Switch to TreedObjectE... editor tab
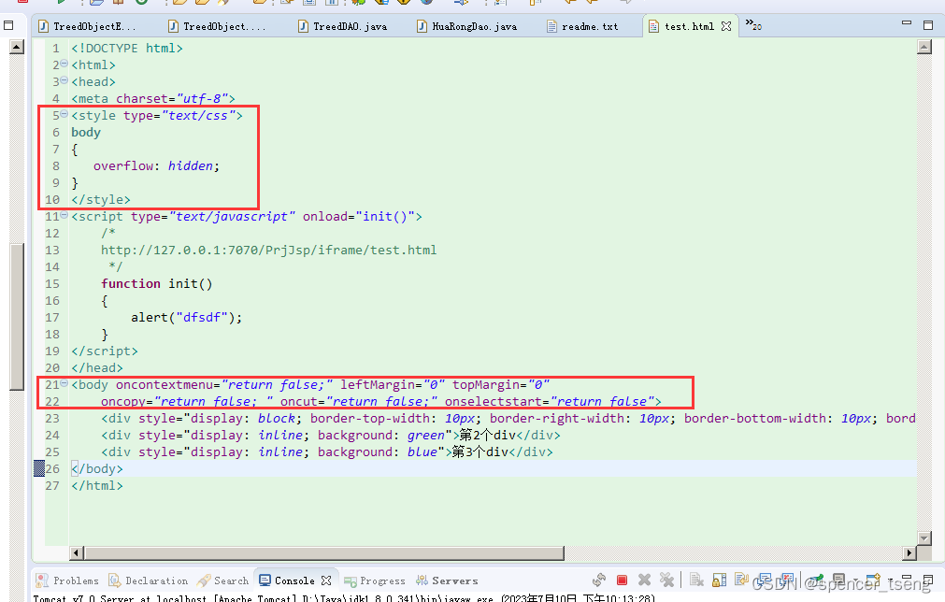The height and width of the screenshot is (602, 945). [87, 26]
